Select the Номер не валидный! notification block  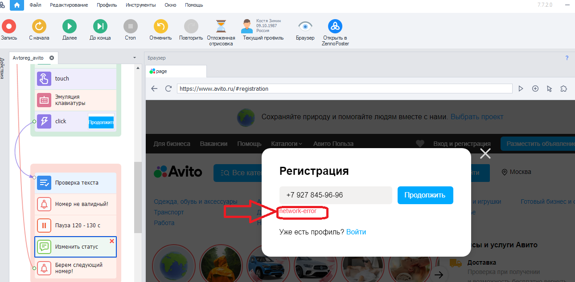pyautogui.click(x=75, y=204)
